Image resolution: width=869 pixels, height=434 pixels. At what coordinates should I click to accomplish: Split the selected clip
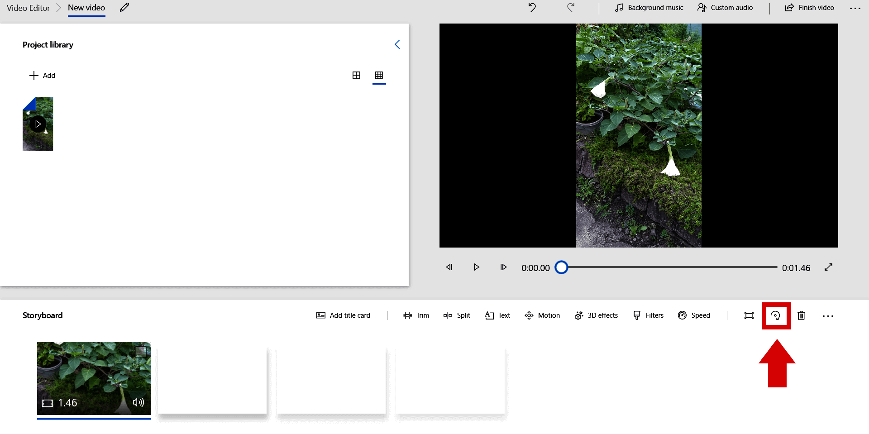[x=457, y=315]
